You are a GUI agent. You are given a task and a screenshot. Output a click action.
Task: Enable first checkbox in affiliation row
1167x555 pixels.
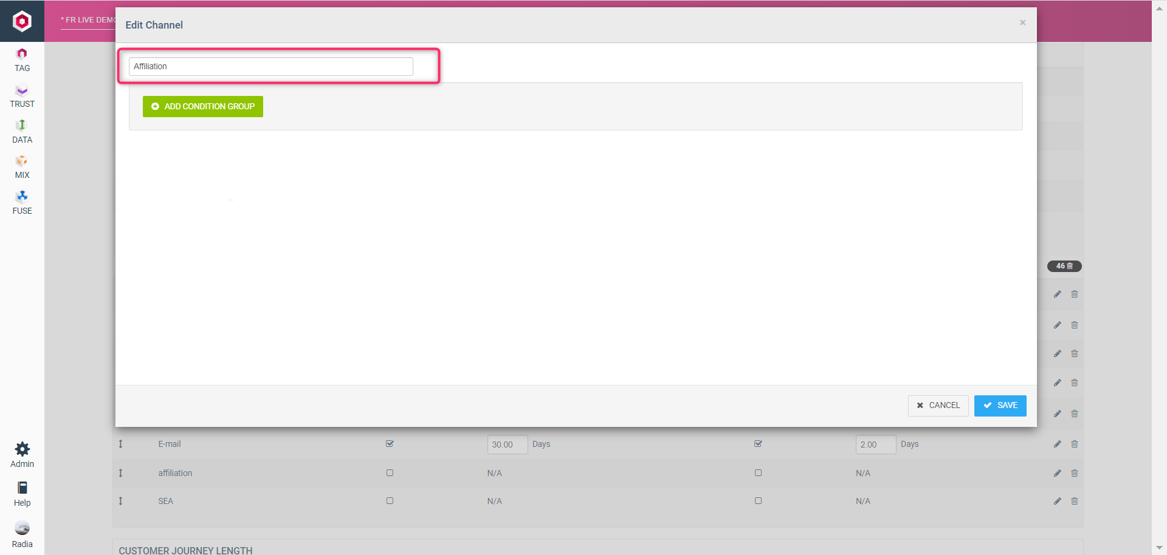point(390,473)
